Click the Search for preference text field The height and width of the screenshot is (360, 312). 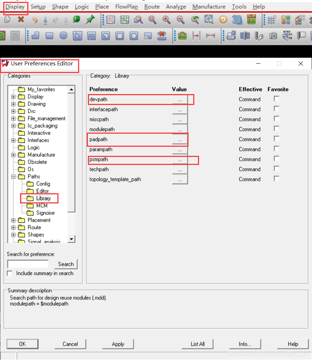tap(28, 264)
